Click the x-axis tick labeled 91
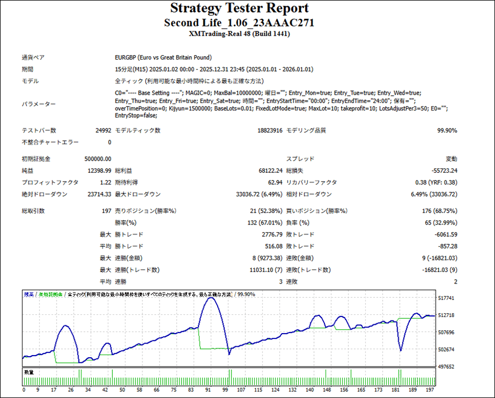 pyautogui.click(x=207, y=390)
